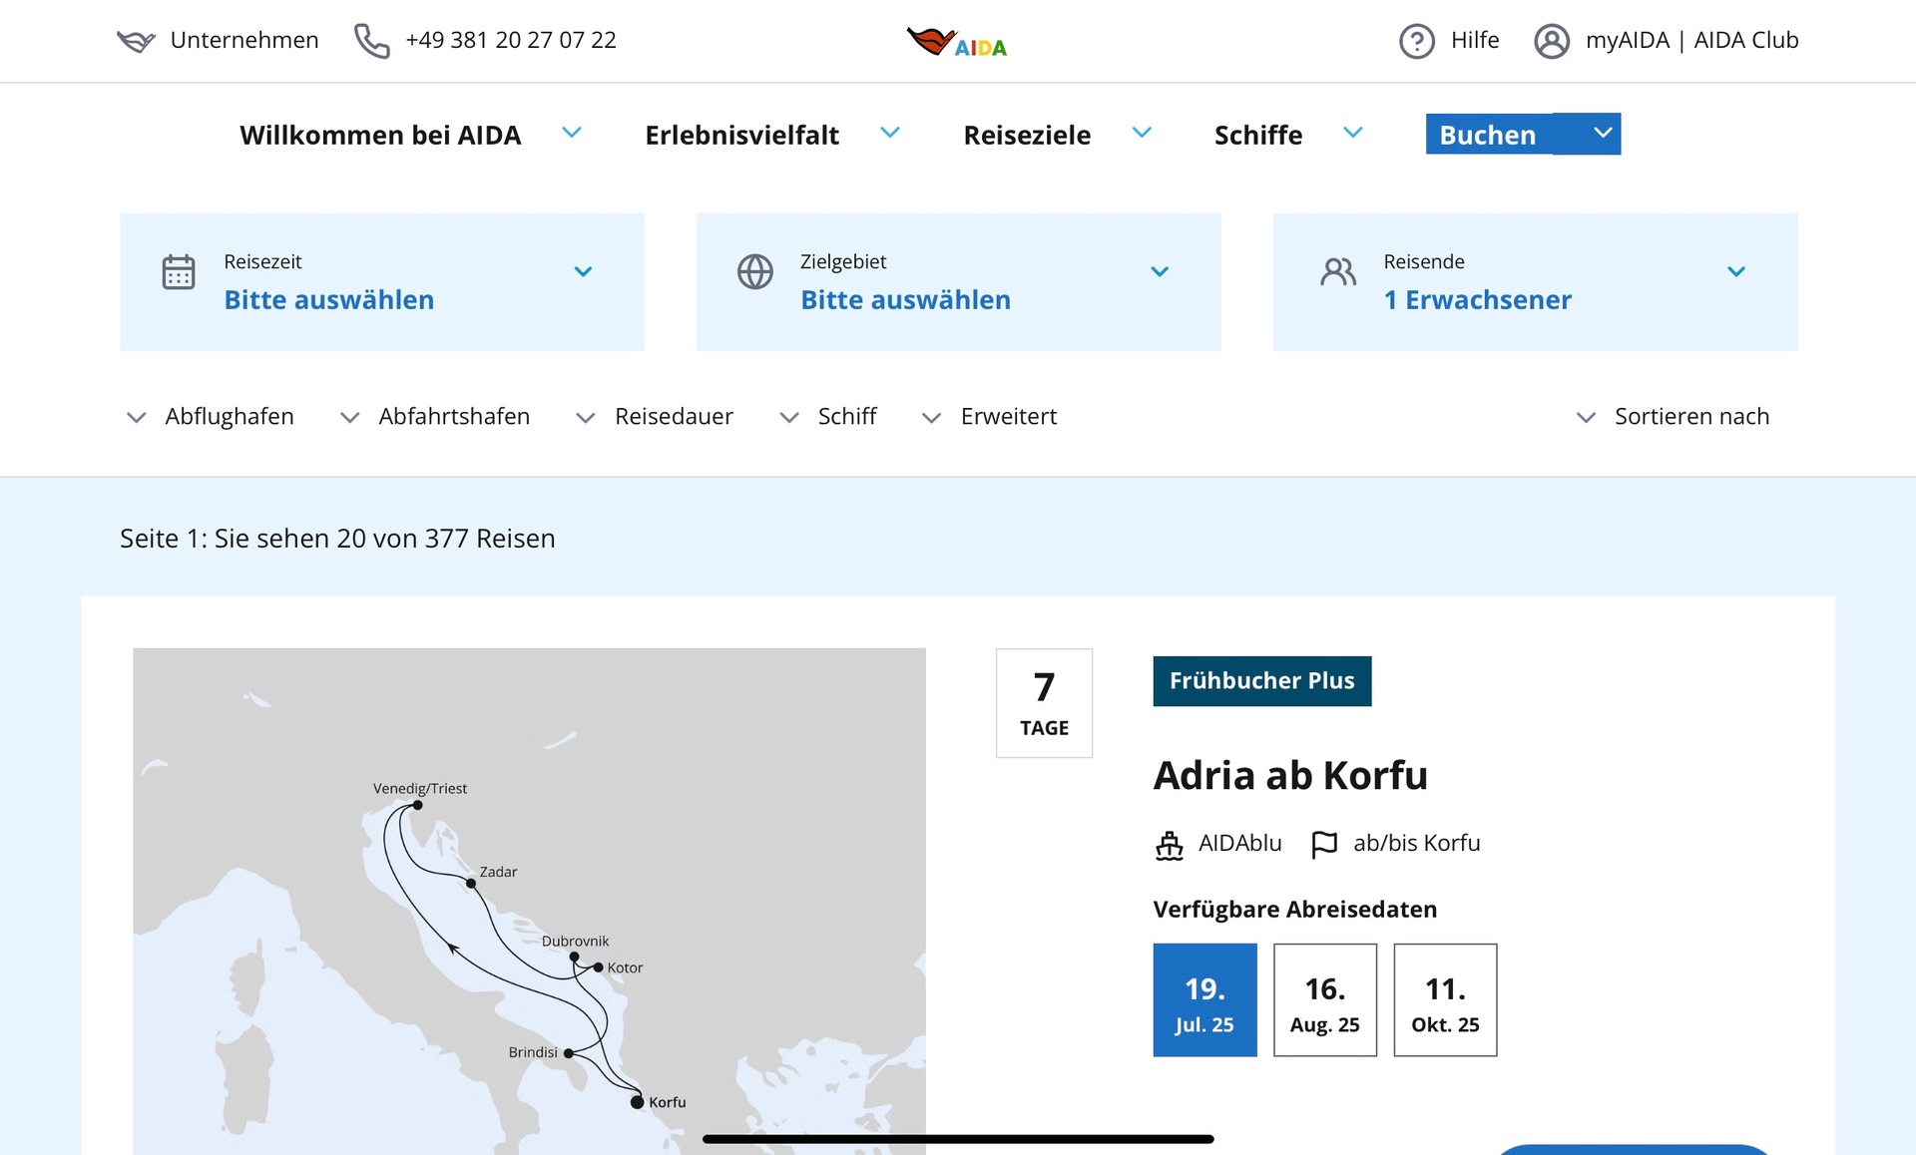The width and height of the screenshot is (1916, 1155).
Task: Click the 'Zadar' map label
Action: pos(498,872)
